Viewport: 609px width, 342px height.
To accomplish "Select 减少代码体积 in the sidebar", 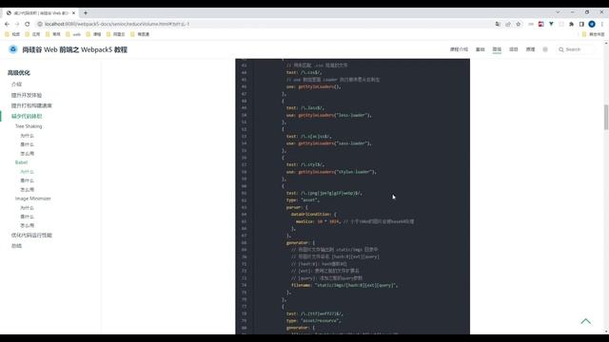I will (27, 116).
